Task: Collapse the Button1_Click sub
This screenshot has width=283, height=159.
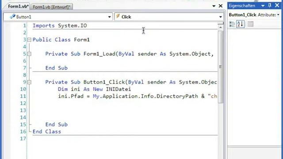Action: [29, 82]
